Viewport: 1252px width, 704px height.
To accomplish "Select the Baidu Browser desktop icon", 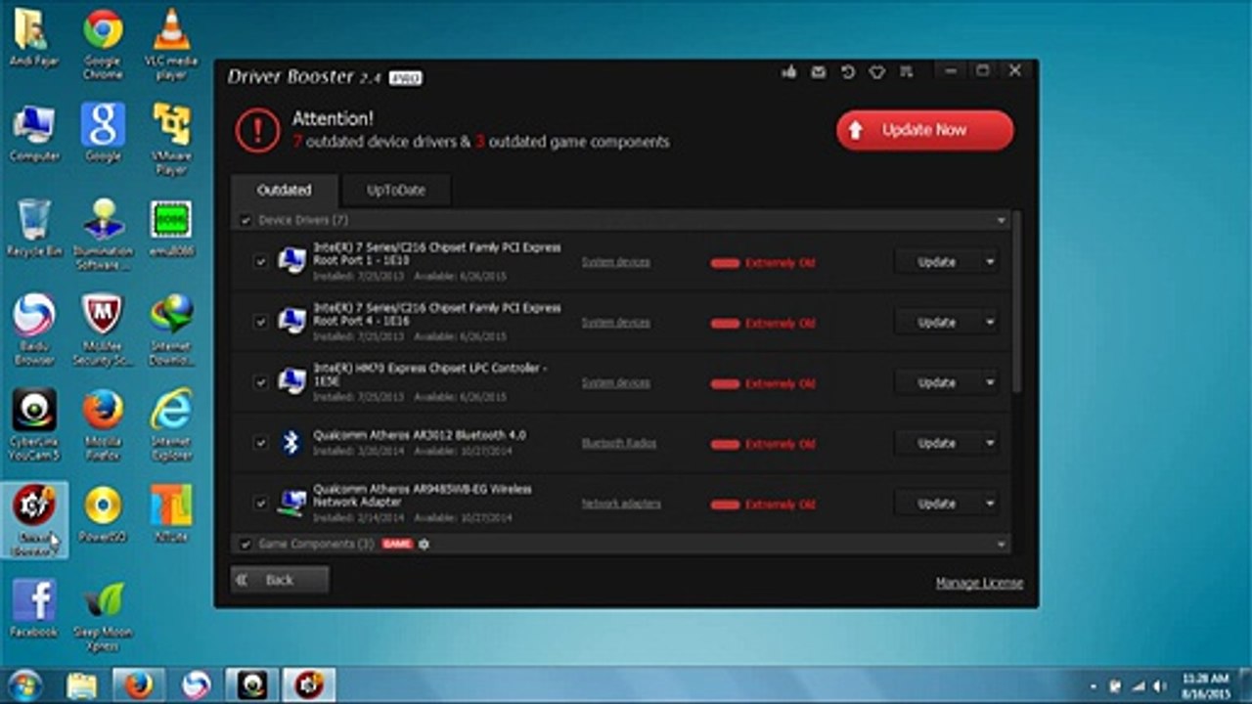I will tap(34, 330).
